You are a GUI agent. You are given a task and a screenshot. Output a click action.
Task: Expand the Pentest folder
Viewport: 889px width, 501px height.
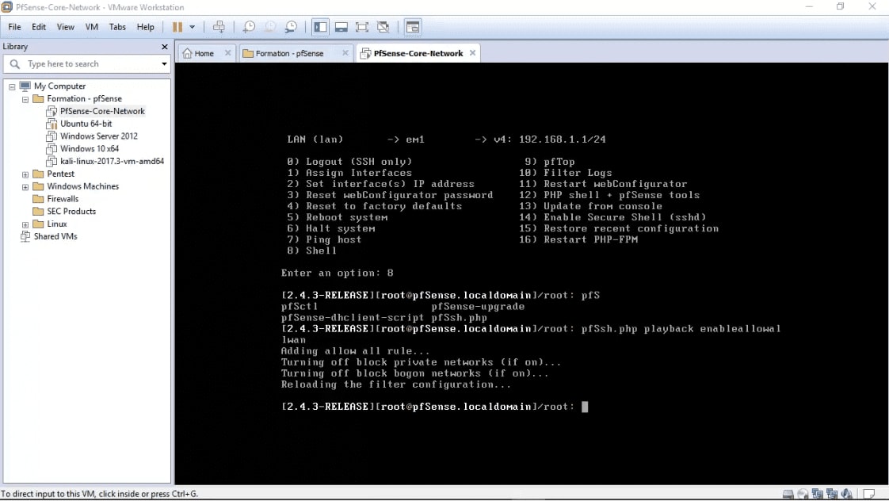coord(25,174)
